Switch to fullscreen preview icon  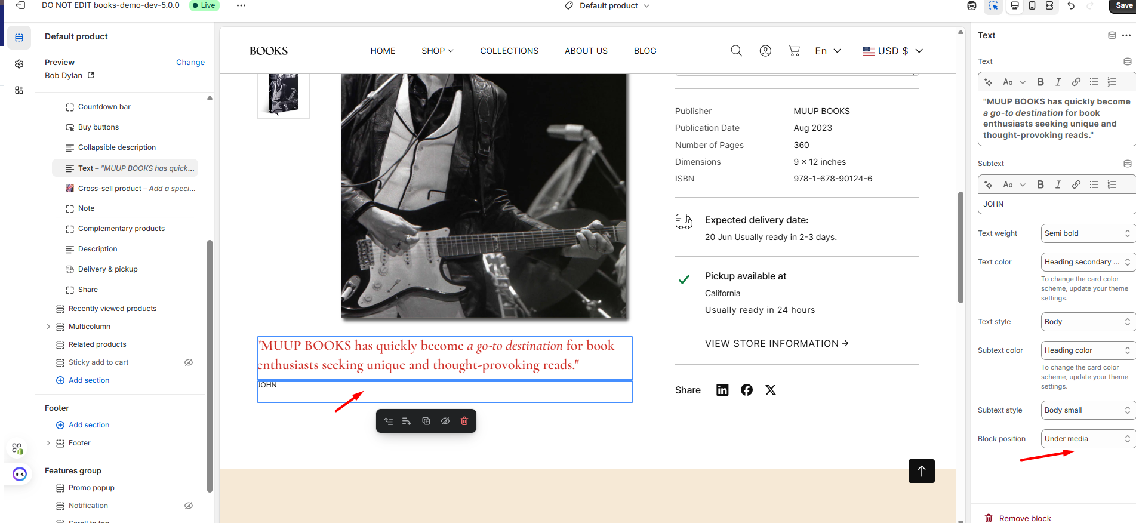pos(1049,5)
